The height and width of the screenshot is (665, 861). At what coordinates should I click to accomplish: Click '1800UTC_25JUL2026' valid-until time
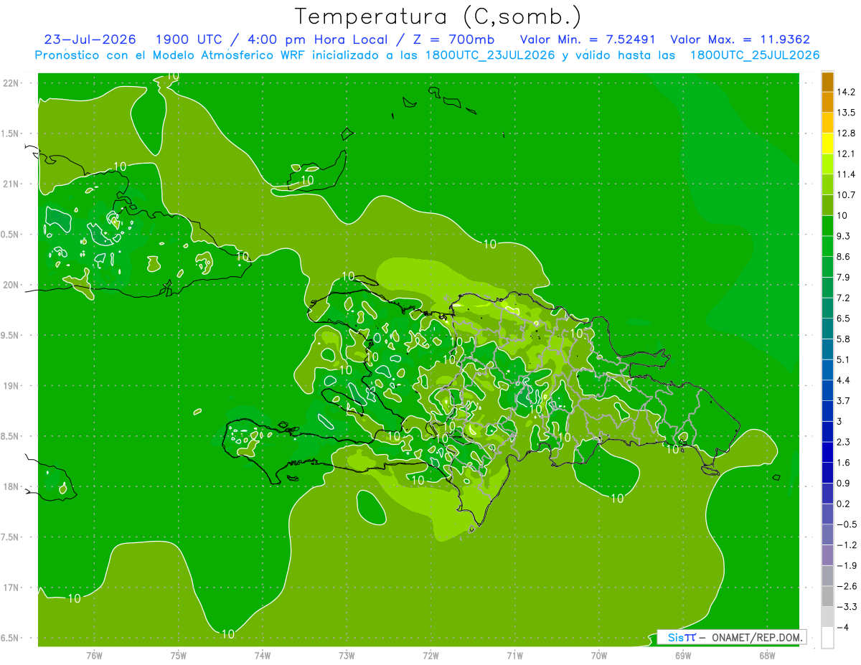pyautogui.click(x=755, y=55)
